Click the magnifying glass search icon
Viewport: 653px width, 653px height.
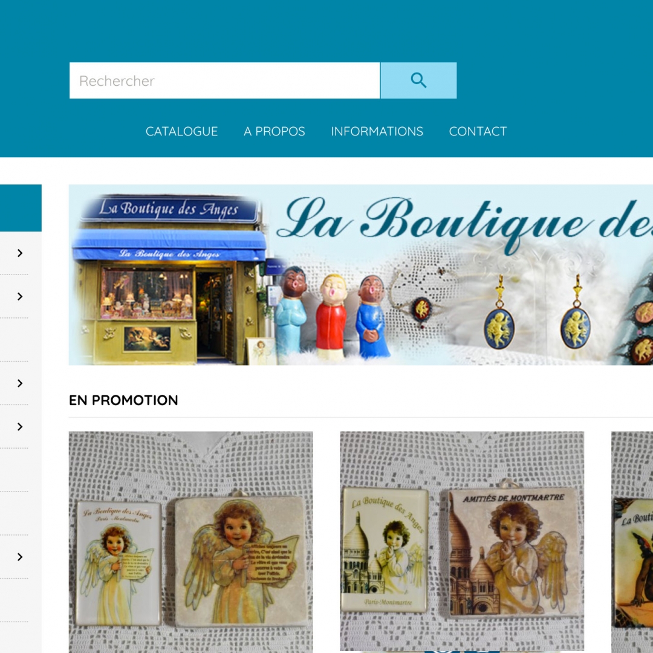[418, 80]
